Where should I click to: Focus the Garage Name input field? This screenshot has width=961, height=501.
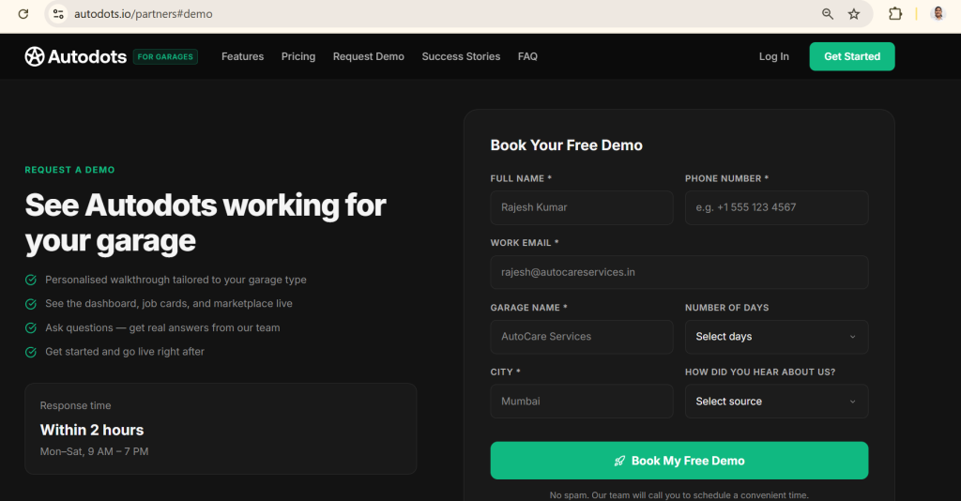582,337
